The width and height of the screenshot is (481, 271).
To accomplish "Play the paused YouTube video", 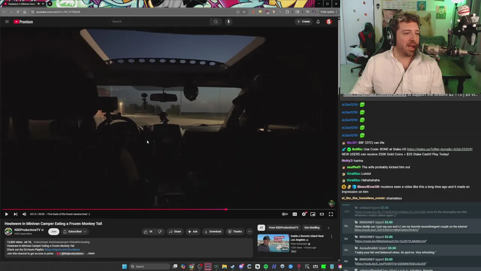I will tap(6, 214).
